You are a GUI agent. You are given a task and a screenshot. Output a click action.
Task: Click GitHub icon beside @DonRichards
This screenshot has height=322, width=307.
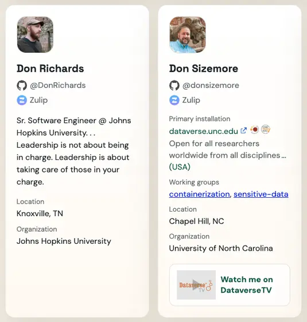[x=22, y=86]
